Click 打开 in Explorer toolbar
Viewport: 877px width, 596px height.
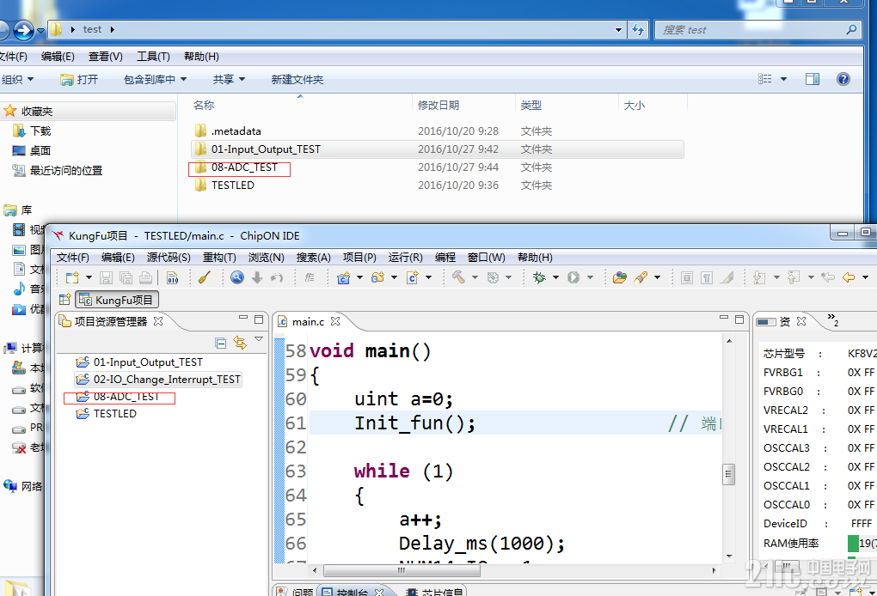[x=79, y=79]
